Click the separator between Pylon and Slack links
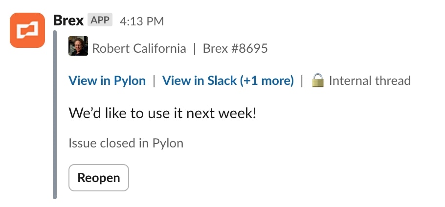The height and width of the screenshot is (207, 445). [154, 81]
